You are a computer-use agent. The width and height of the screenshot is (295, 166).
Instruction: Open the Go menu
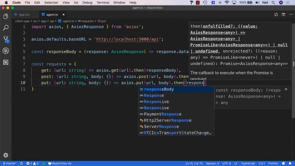tap(76, 2)
